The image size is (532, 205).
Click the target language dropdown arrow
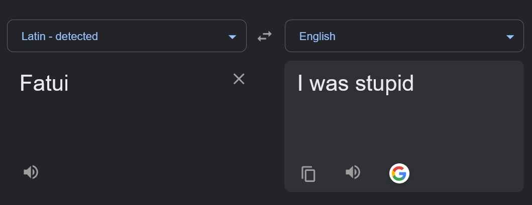[510, 37]
